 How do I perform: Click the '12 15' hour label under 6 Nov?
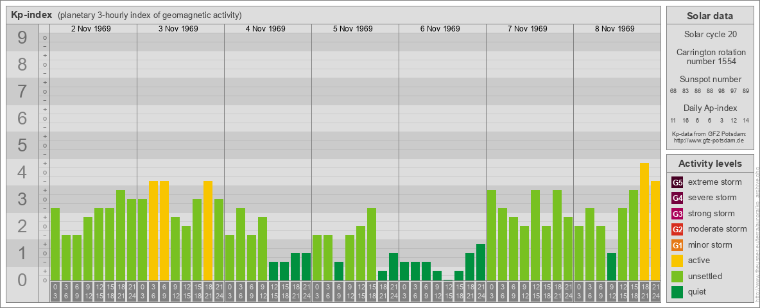click(x=448, y=292)
